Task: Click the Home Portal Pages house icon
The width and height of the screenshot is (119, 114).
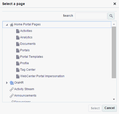Action: [12, 25]
